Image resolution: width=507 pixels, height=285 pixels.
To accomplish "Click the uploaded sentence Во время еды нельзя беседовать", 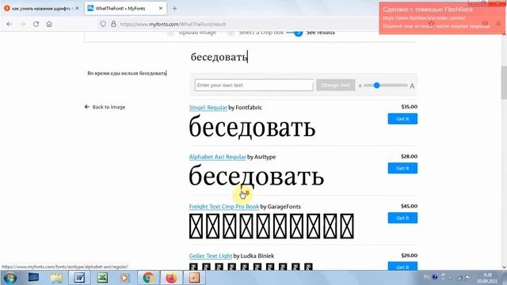I will tap(127, 74).
